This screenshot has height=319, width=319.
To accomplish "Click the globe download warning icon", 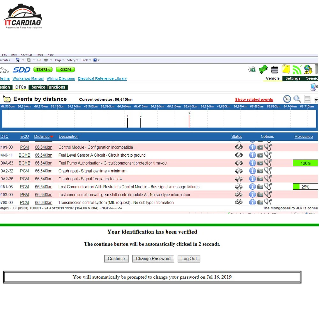I will click(308, 70).
